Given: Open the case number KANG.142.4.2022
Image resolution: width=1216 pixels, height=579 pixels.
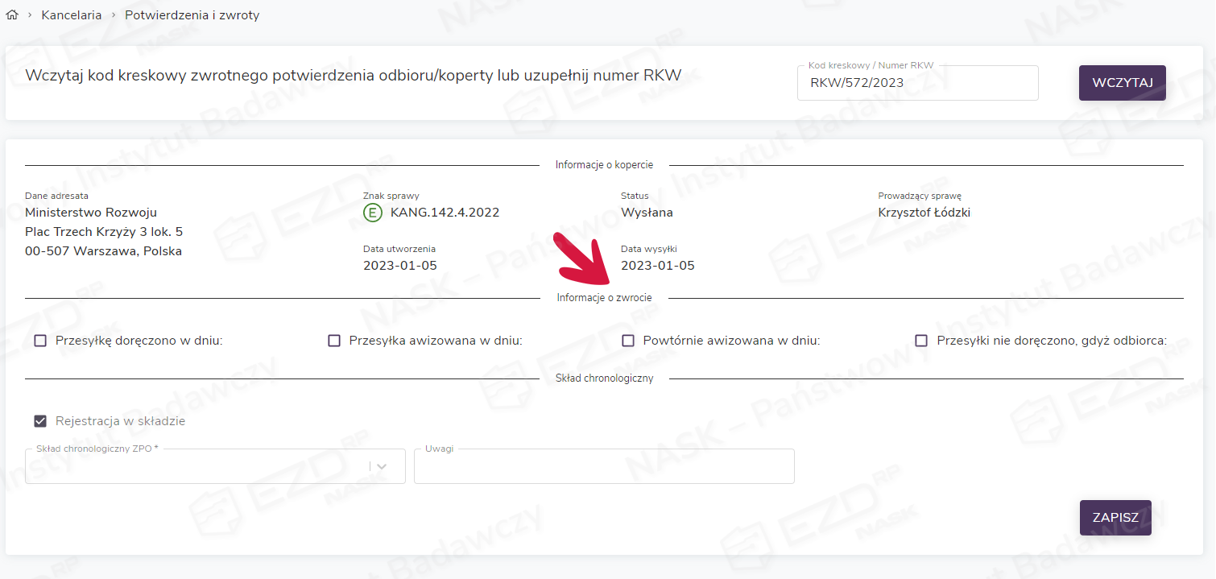Looking at the screenshot, I should coord(445,213).
